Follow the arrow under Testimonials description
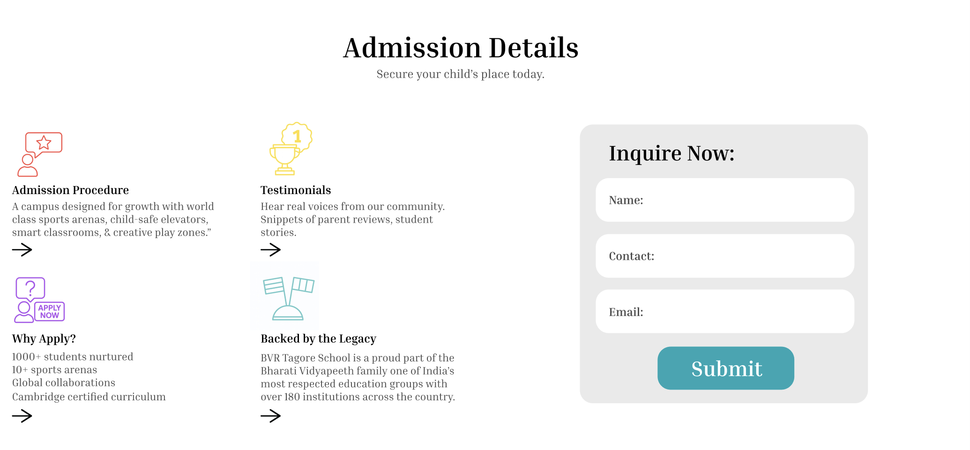This screenshot has width=970, height=450. [x=270, y=250]
